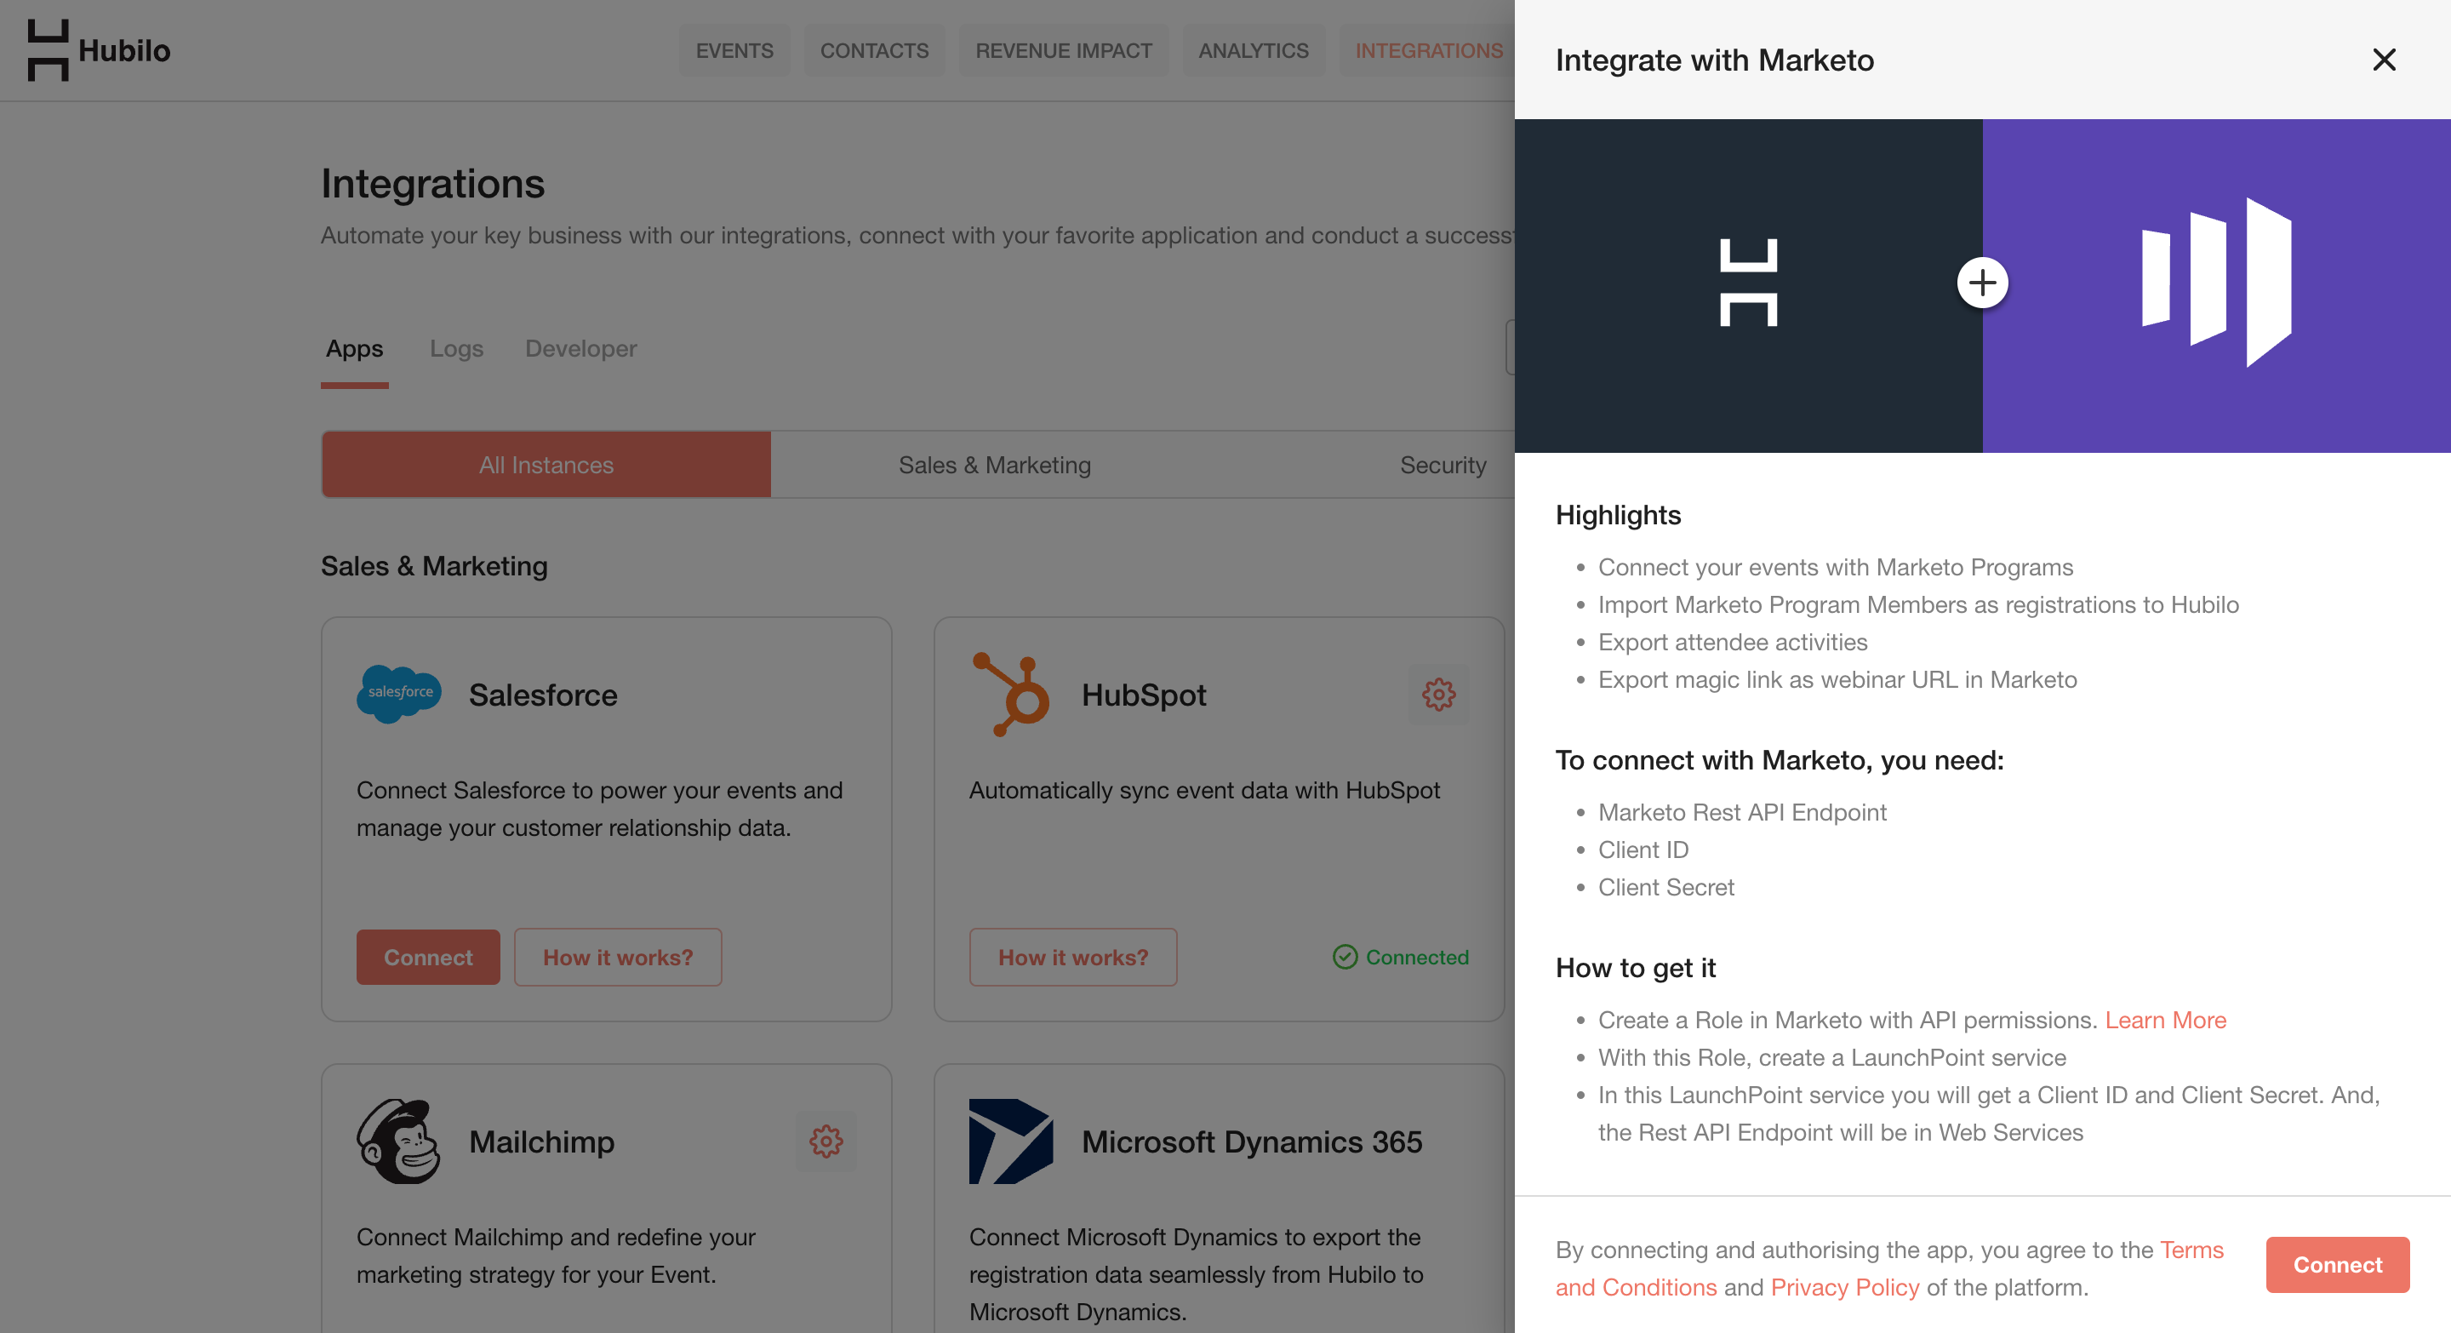Click the Salesforce card title
The image size is (2451, 1333).
click(542, 695)
